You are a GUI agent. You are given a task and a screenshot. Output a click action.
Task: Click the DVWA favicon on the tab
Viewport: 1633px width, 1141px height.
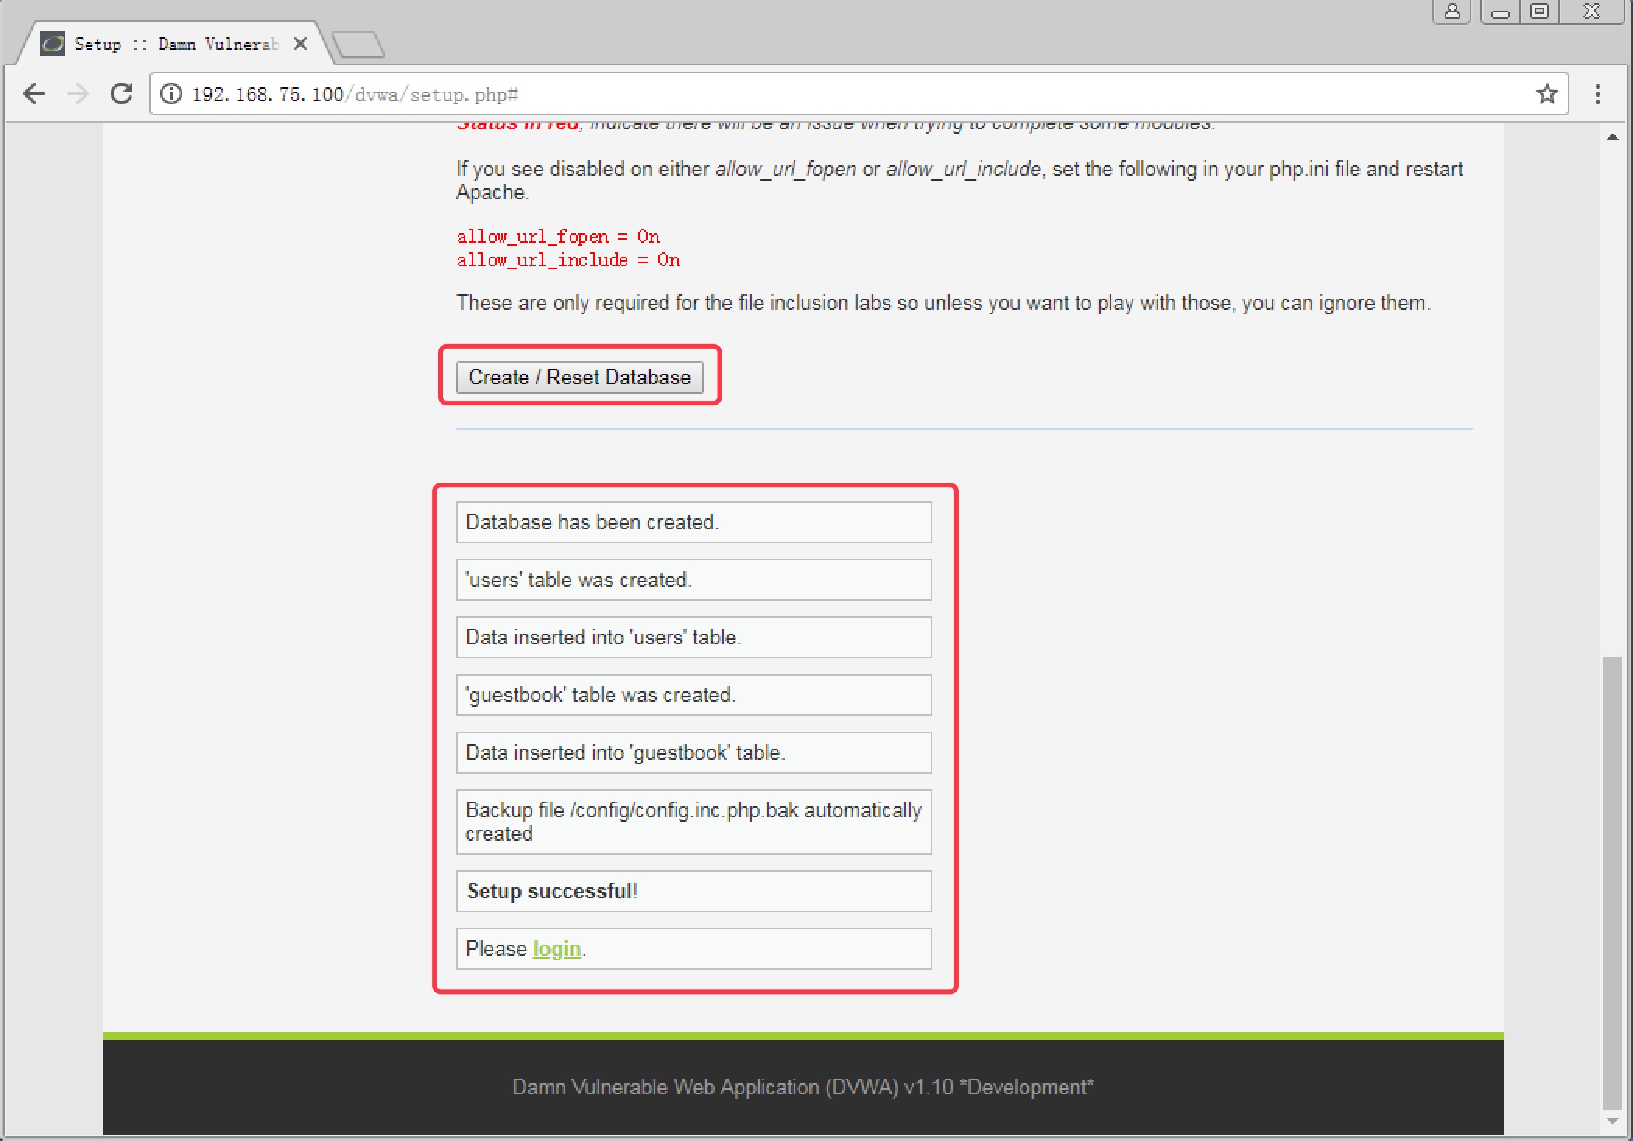53,44
